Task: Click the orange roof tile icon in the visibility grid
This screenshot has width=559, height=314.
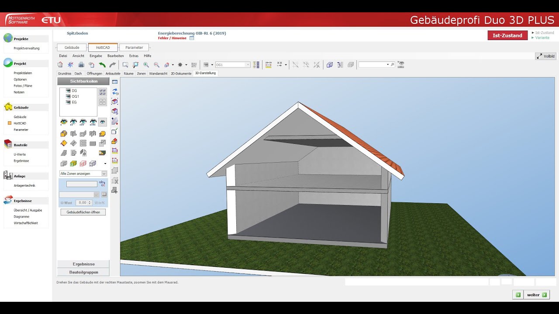Action: pyautogui.click(x=64, y=143)
